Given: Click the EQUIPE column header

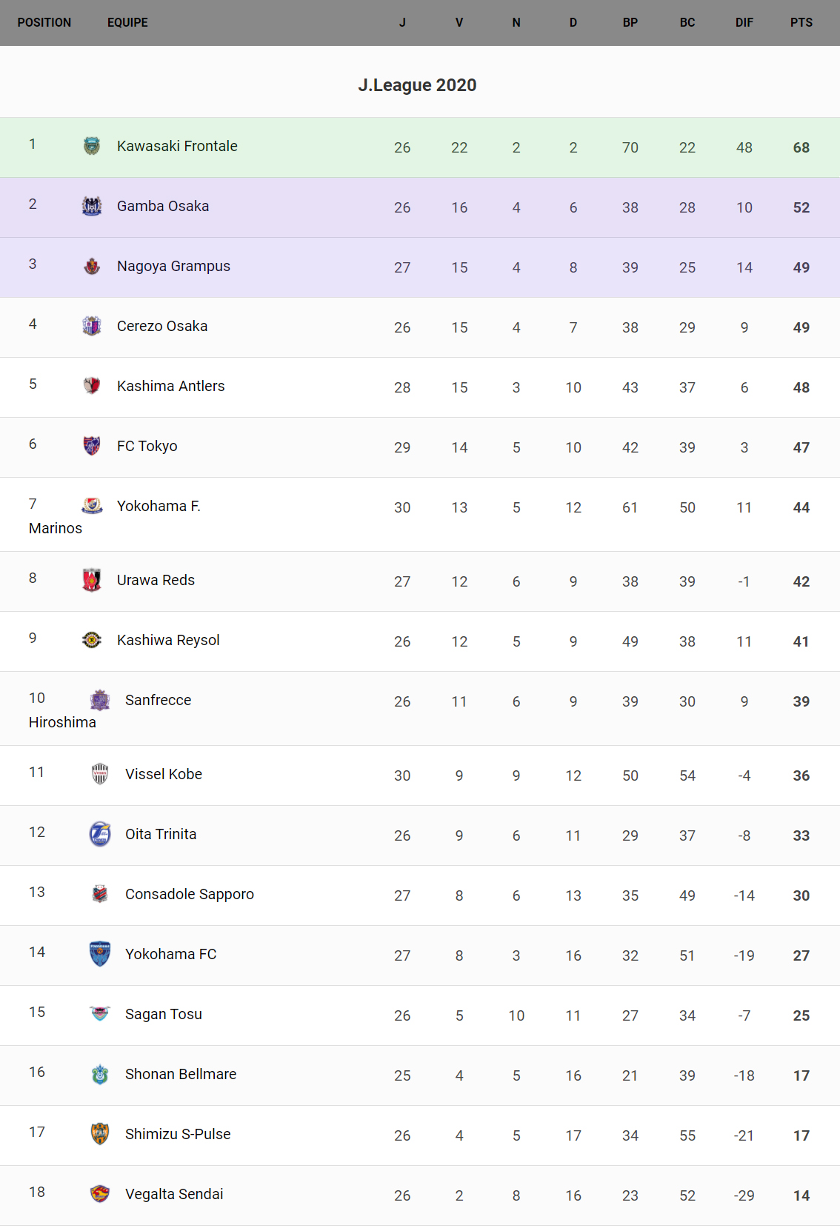Looking at the screenshot, I should pos(127,22).
